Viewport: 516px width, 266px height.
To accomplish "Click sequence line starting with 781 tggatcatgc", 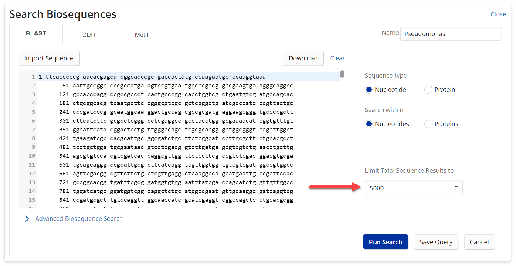I will click(x=188, y=191).
